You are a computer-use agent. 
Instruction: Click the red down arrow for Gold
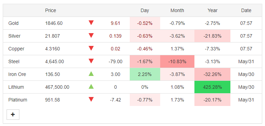[x=91, y=22]
